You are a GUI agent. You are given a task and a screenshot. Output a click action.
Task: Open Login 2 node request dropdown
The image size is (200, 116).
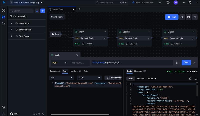tap(148, 38)
